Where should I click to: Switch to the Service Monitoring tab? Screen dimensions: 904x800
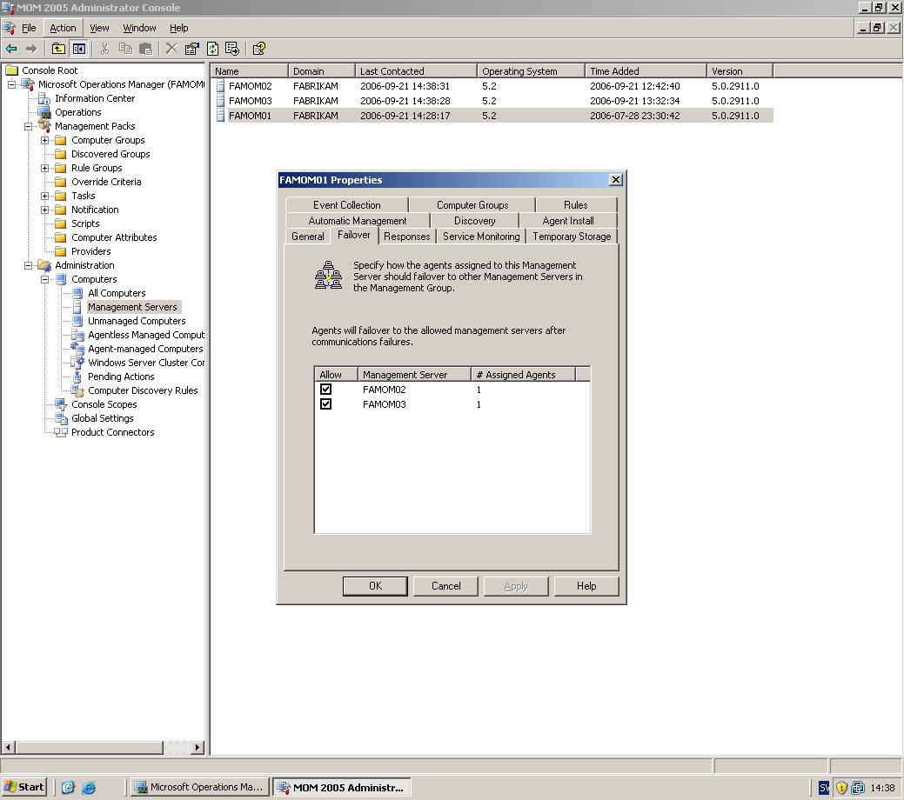(x=480, y=237)
